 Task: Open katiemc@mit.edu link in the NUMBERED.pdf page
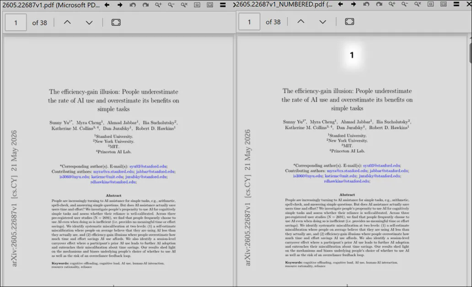click(341, 175)
